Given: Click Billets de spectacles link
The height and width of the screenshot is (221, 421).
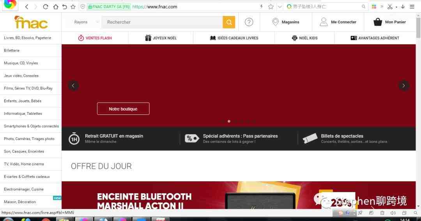Looking at the screenshot, I should (342, 136).
